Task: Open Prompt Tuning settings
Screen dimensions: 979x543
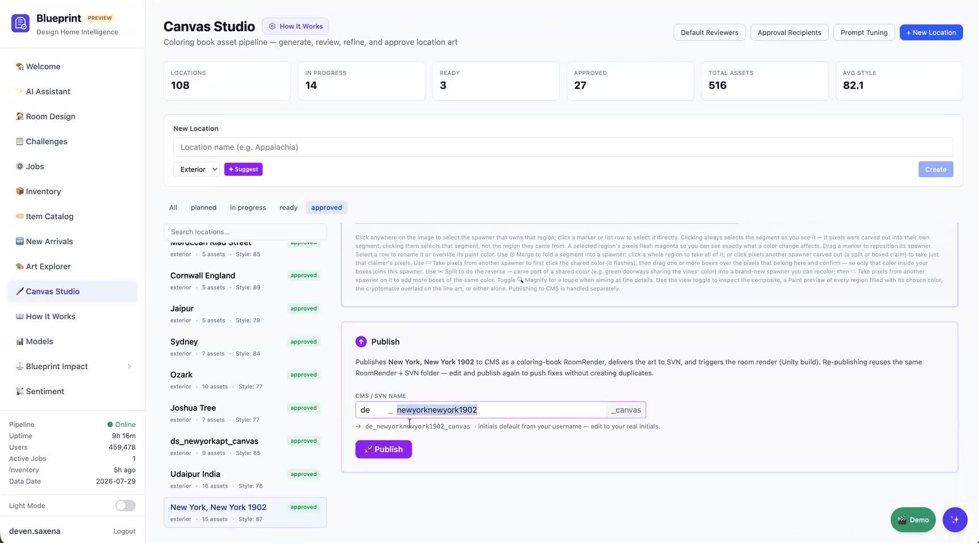Action: 864,32
